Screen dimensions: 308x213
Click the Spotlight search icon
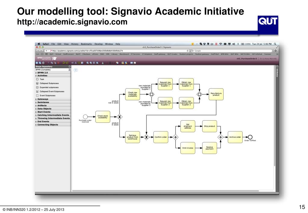tap(275, 44)
